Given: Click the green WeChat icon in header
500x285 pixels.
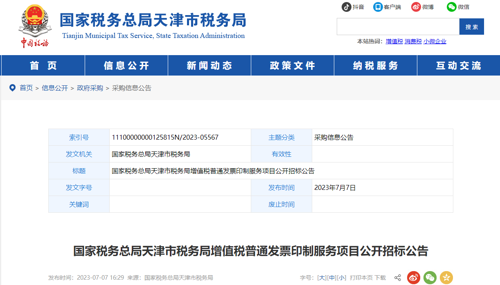Looking at the screenshot, I should (451, 7).
